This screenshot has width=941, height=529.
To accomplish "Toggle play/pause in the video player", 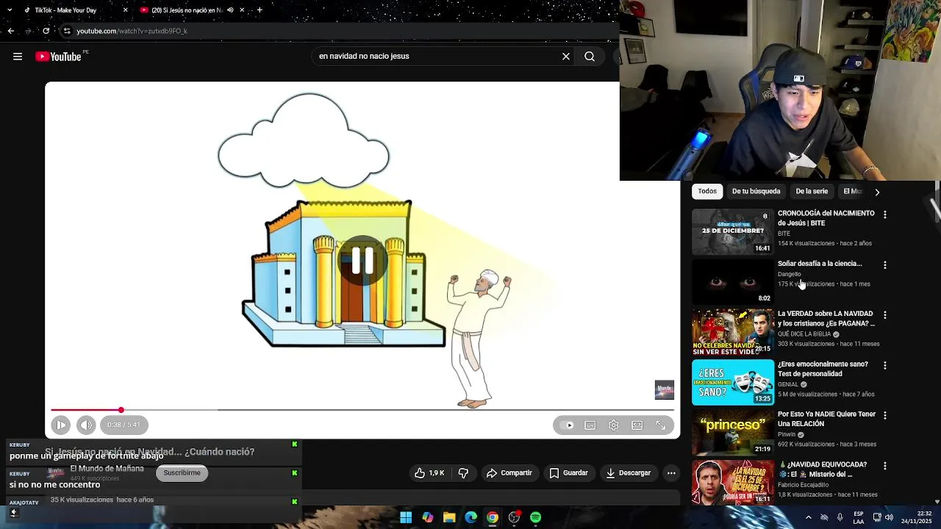I will pos(61,425).
